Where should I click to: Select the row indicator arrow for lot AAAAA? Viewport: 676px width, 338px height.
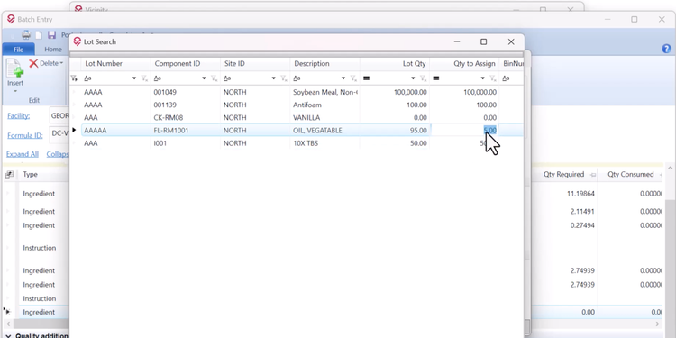pyautogui.click(x=74, y=130)
